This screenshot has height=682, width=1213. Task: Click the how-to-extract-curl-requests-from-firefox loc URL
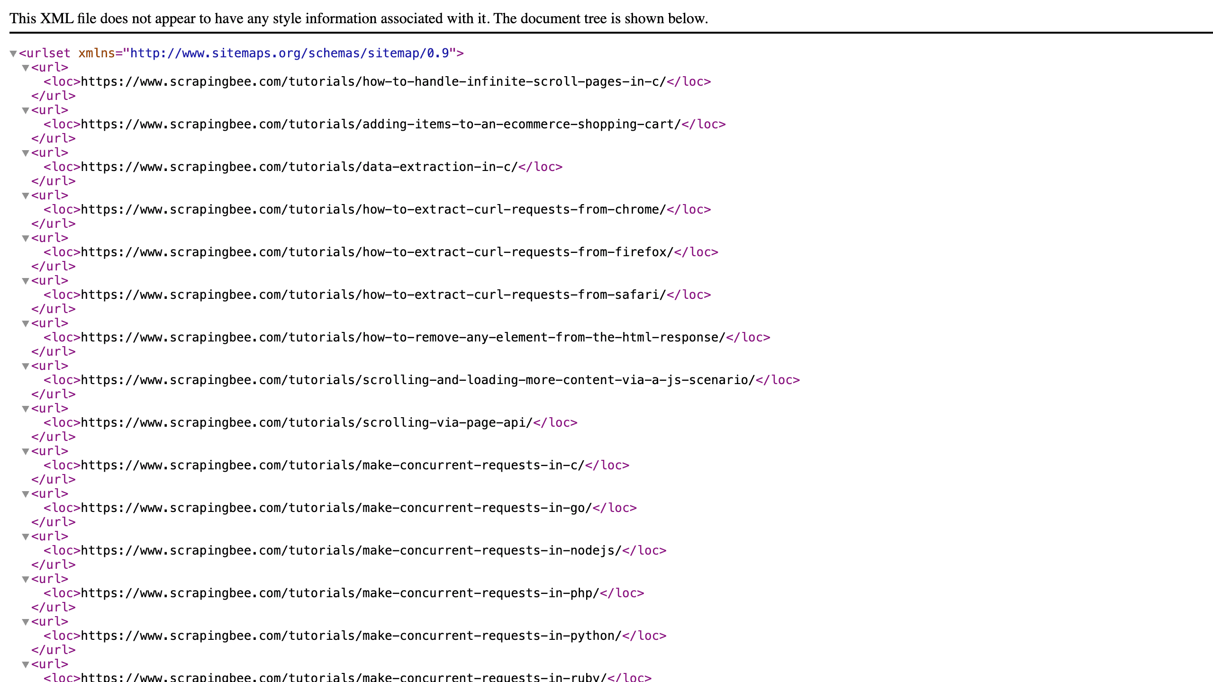pyautogui.click(x=378, y=252)
